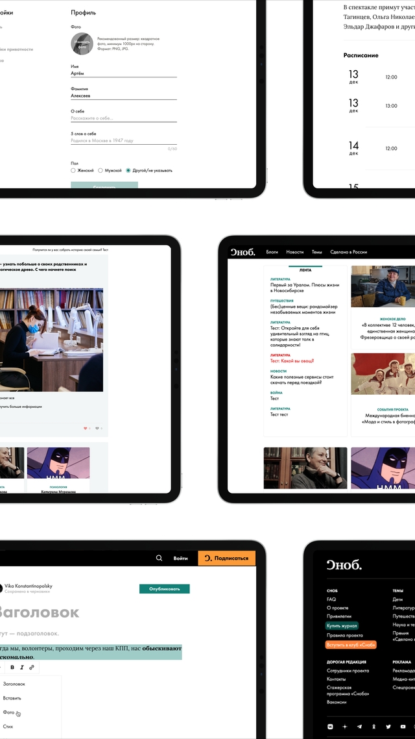
Task: Open the Контакты footer link
Action: (x=336, y=679)
